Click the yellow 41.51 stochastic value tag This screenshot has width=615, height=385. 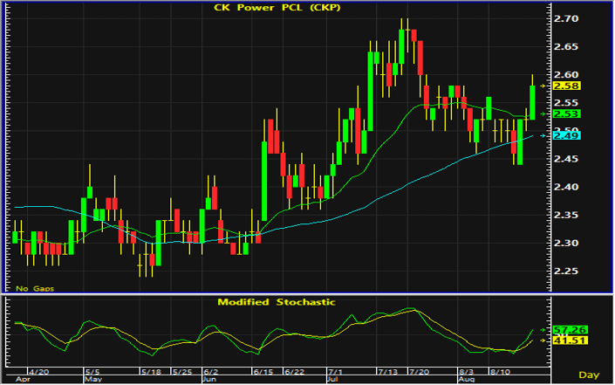coord(570,340)
